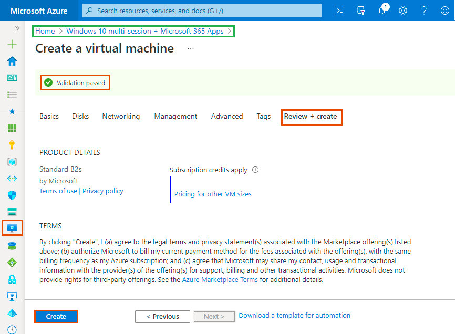Open the yellow key Subscriptions icon
This screenshot has height=334, width=455.
(x=12, y=144)
